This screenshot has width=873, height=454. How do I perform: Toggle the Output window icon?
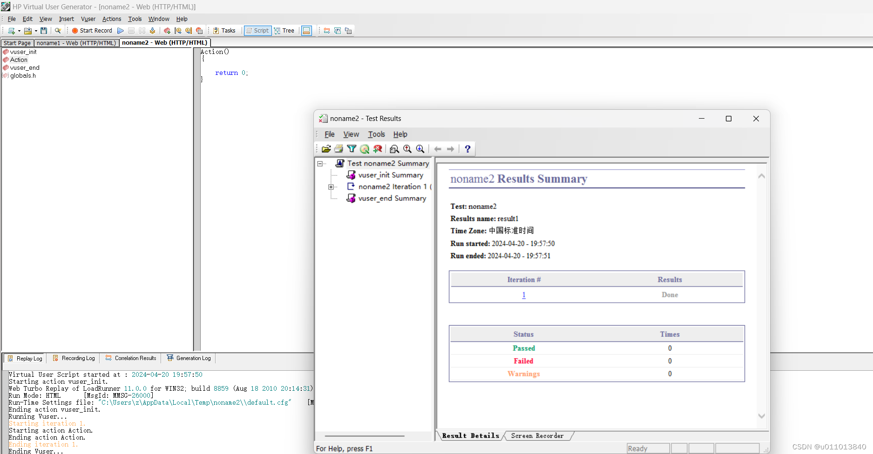[x=306, y=31]
